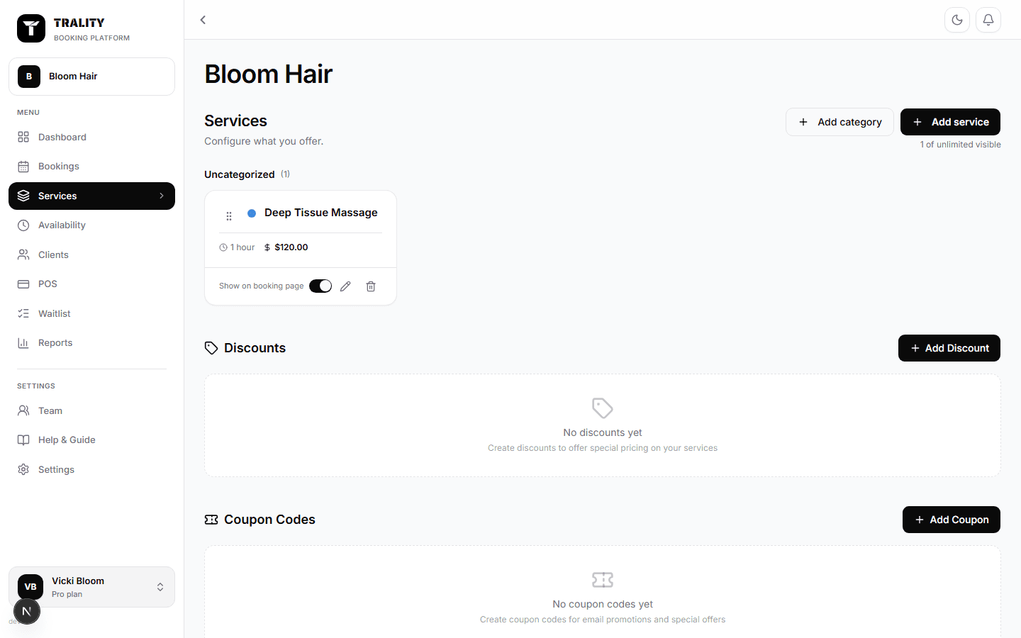1021x638 pixels.
Task: Click the Trality logo icon
Action: [31, 29]
